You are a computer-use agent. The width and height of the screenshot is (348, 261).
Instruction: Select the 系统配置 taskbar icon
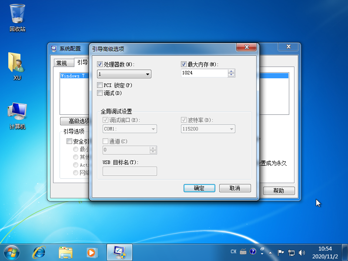pyautogui.click(x=119, y=252)
